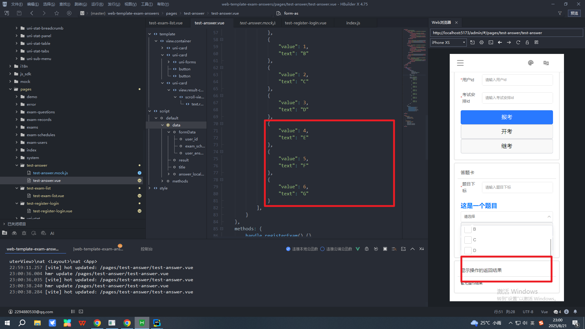Image resolution: width=585 pixels, height=329 pixels.
Task: Open the iPhone XS device dropdown
Action: [x=448, y=43]
